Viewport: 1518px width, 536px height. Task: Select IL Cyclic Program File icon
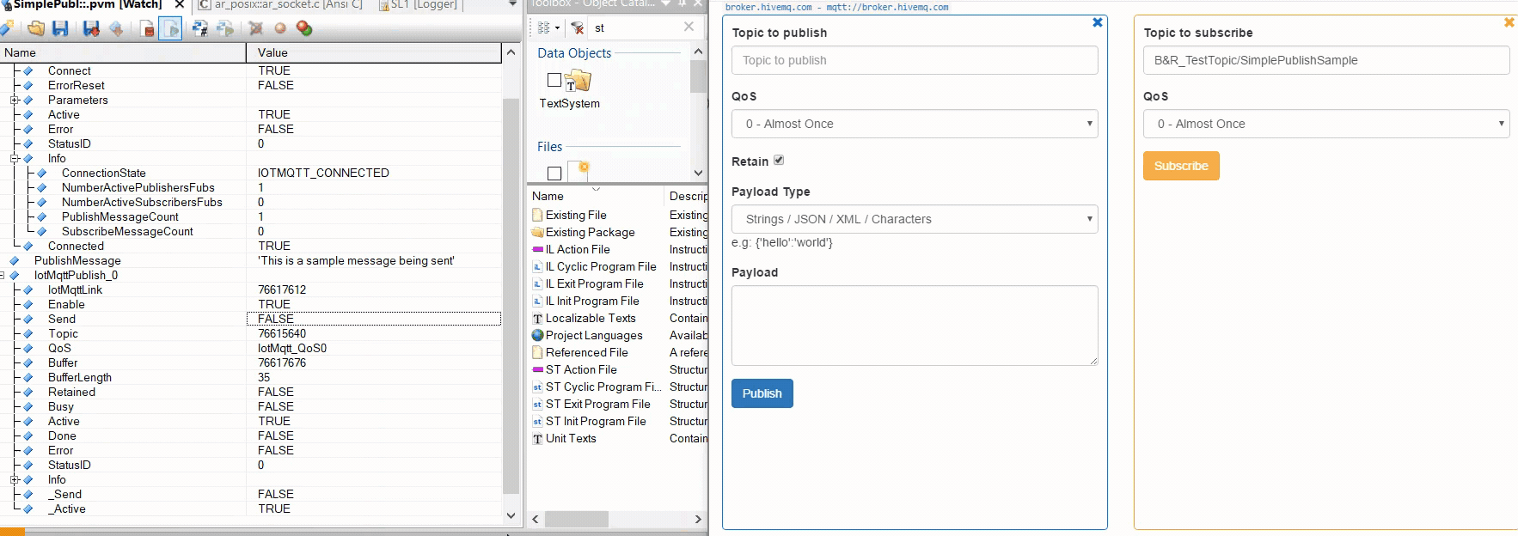537,266
